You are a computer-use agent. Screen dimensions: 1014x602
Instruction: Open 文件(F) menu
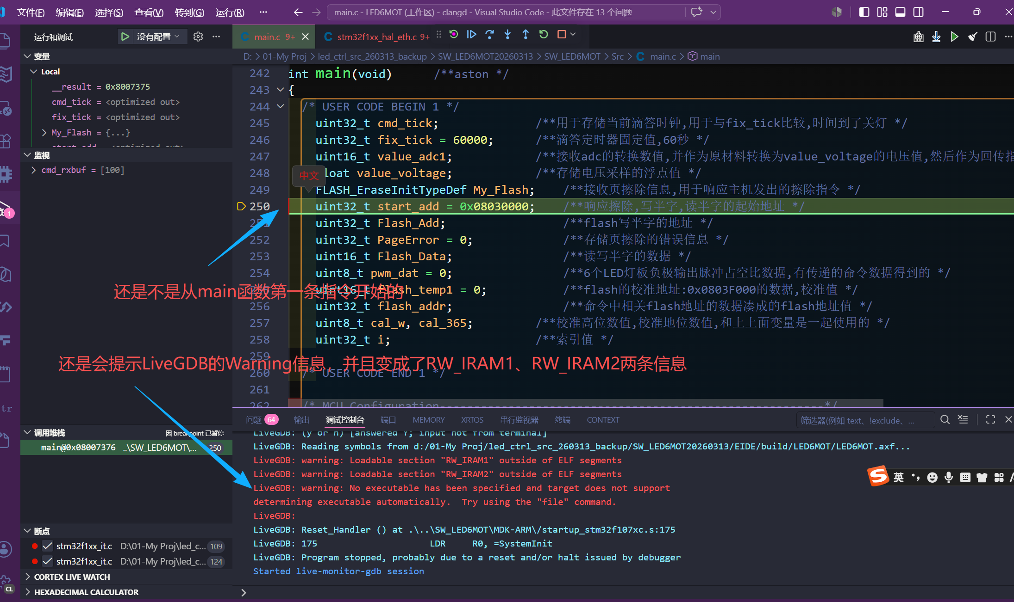point(31,12)
